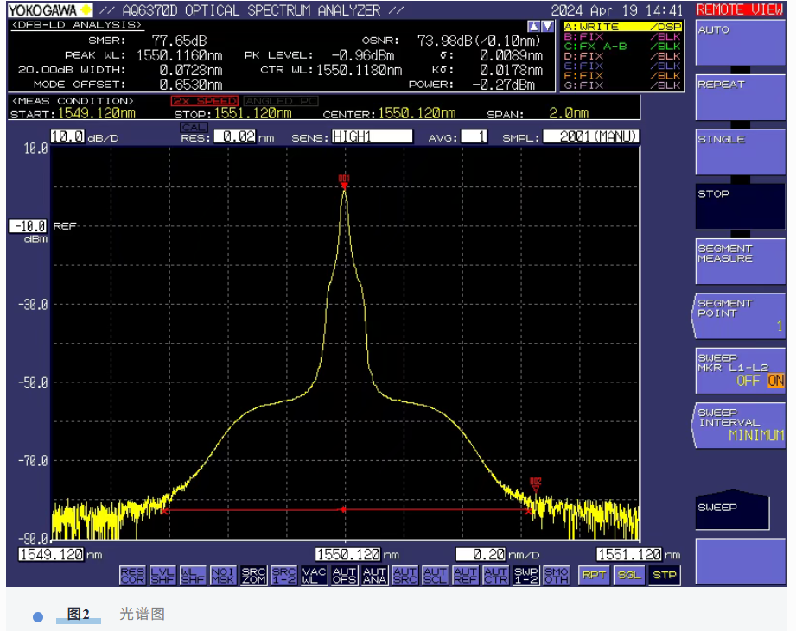
Task: Click the SRC ZOM status icon
Action: [x=253, y=575]
